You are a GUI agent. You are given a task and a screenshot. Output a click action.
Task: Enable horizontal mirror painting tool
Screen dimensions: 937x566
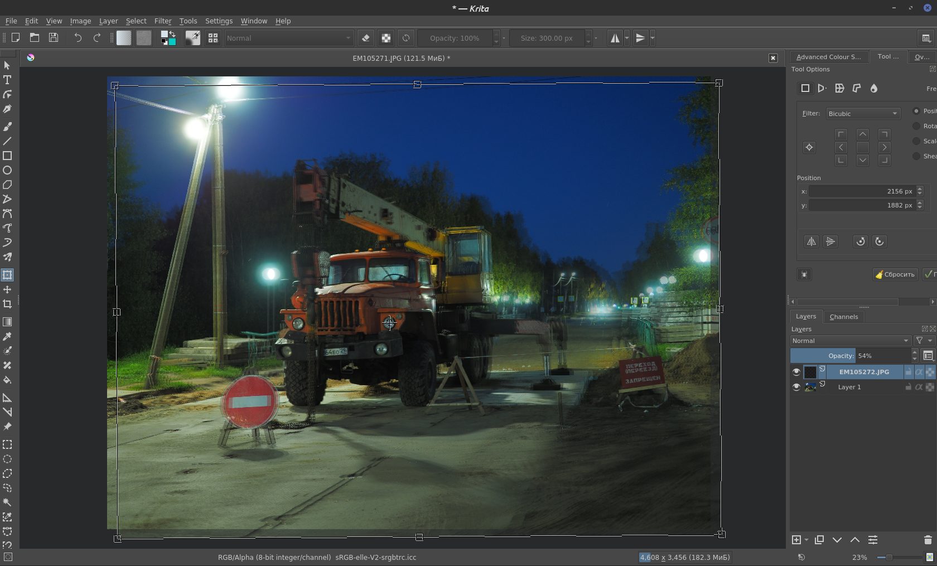point(615,38)
